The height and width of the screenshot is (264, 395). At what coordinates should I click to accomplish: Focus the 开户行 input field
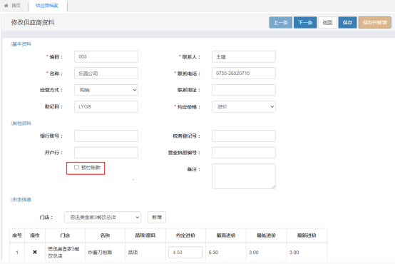pos(106,153)
